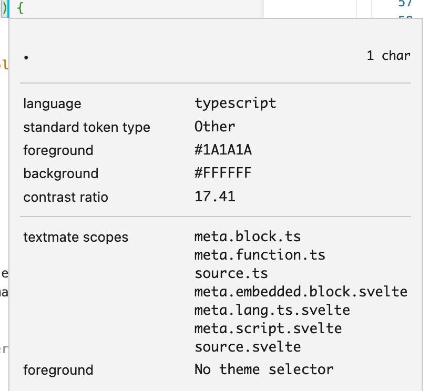Select the meta.block.ts textmate scope
The image size is (429, 391).
pyautogui.click(x=247, y=236)
